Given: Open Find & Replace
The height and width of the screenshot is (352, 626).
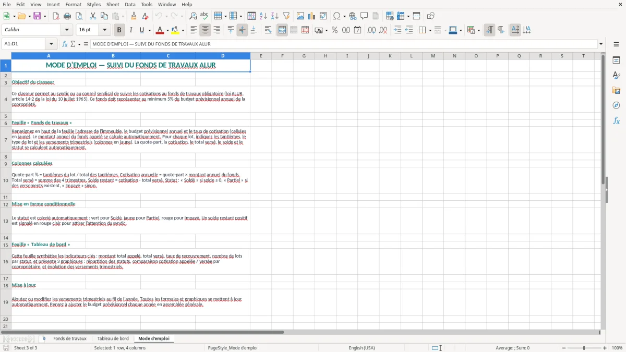Looking at the screenshot, I should (193, 16).
